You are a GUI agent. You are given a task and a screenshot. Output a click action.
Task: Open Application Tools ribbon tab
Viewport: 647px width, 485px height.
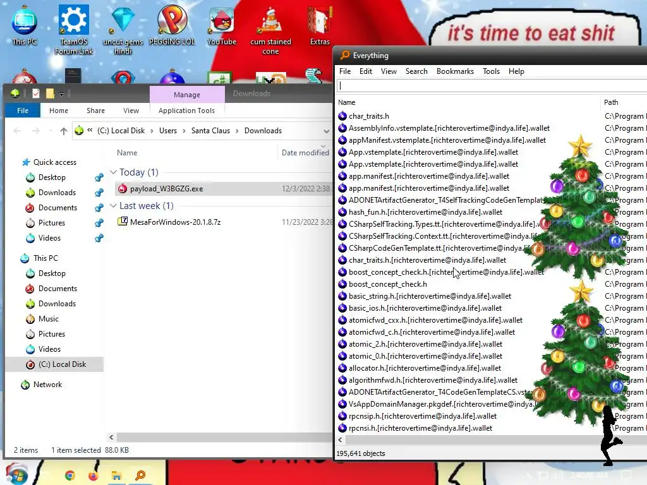point(186,111)
